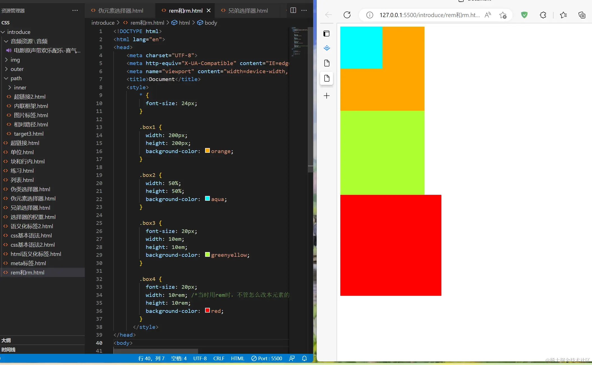Switch to 伪元素选择器.html tab
The width and height of the screenshot is (592, 365).
[120, 11]
